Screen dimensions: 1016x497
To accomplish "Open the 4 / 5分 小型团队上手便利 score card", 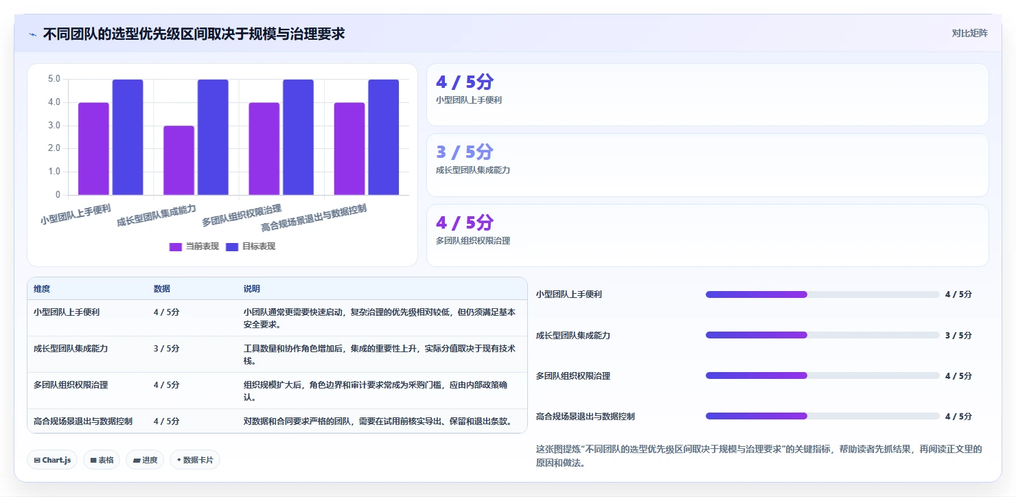I will click(708, 95).
